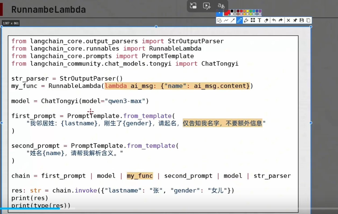This screenshot has height=214, width=338.
Task: Open picture-in-picture mode icon
Action: (x=193, y=6)
